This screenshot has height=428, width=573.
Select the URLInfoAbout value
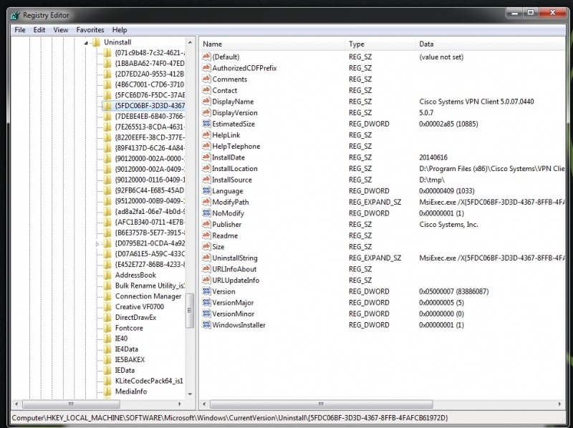click(234, 269)
